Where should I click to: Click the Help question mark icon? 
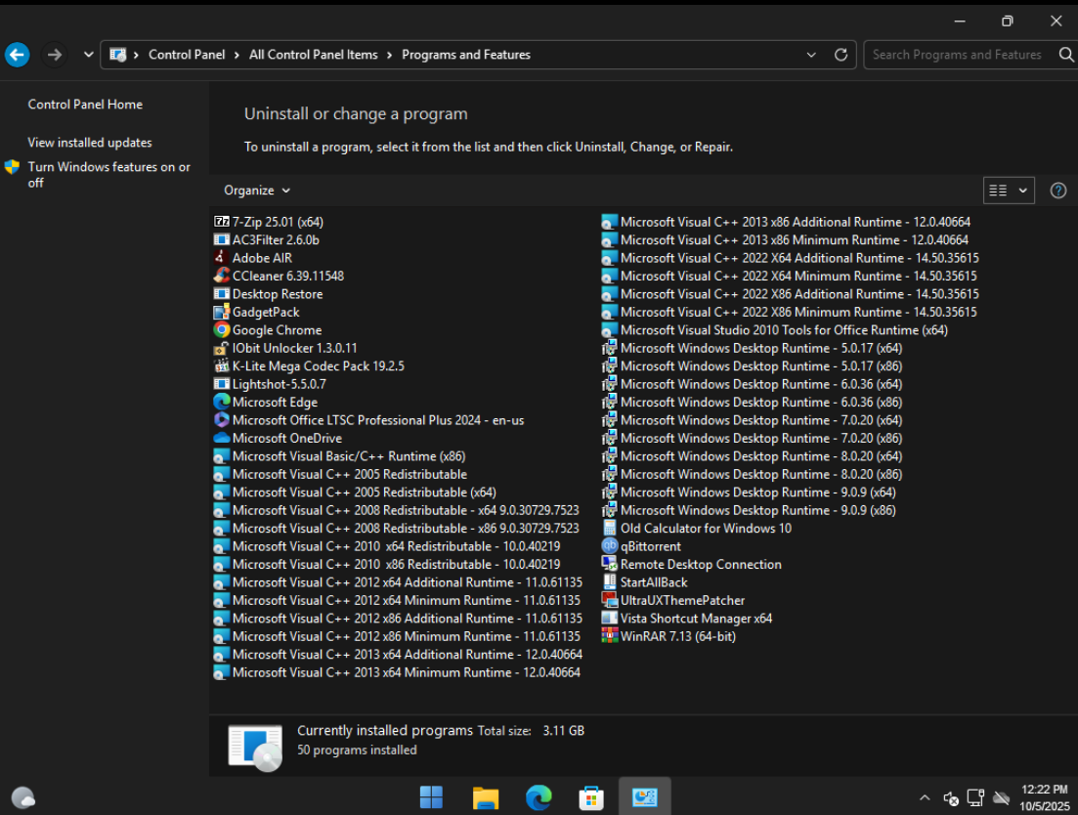(1057, 191)
